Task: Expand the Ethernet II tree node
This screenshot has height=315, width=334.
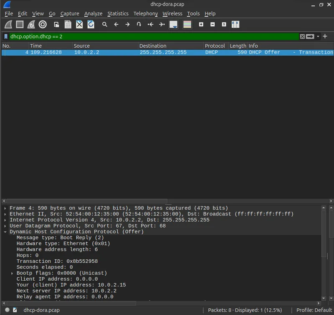Action: [5, 214]
